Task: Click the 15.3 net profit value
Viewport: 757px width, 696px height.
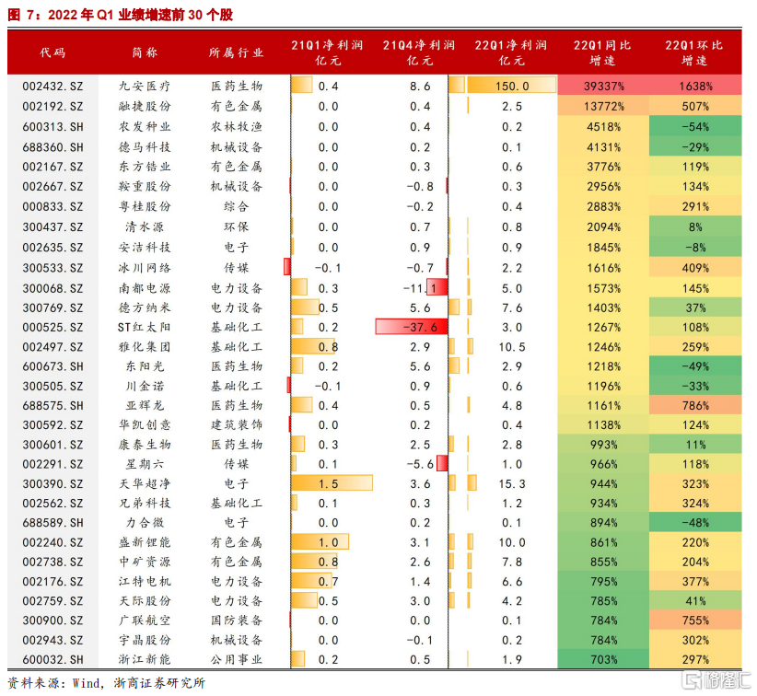Action: (x=512, y=483)
